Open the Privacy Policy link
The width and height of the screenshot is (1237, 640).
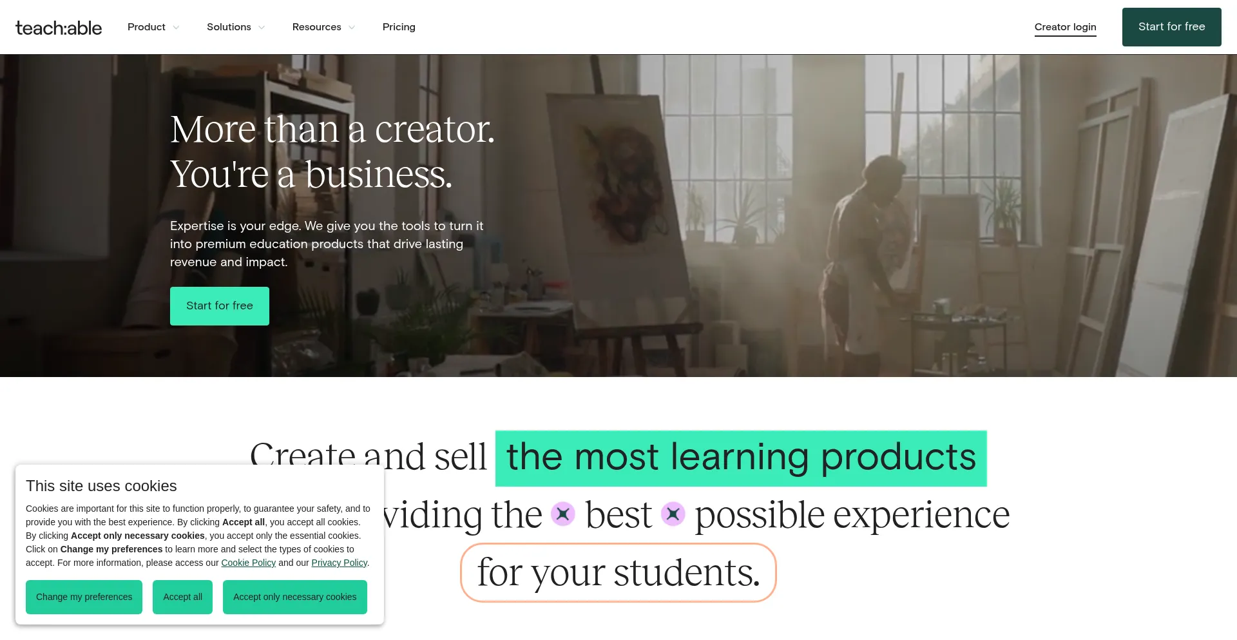(340, 563)
